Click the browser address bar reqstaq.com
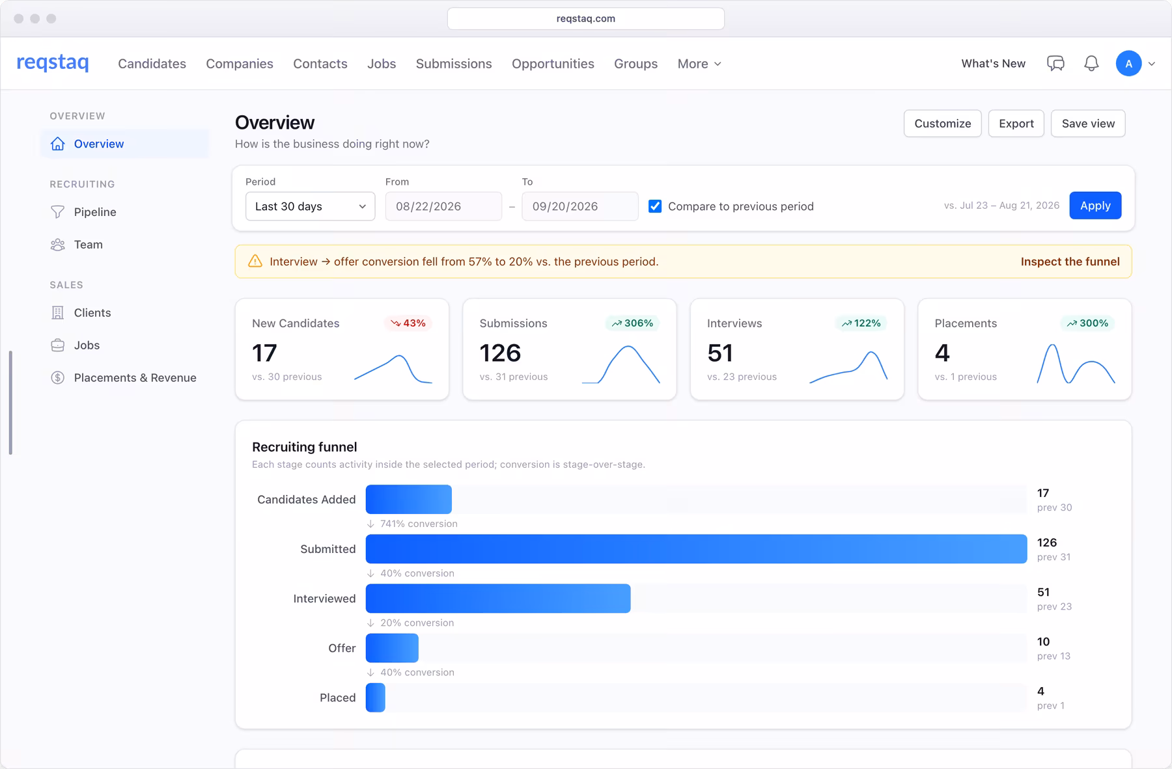1172x769 pixels. 585,18
